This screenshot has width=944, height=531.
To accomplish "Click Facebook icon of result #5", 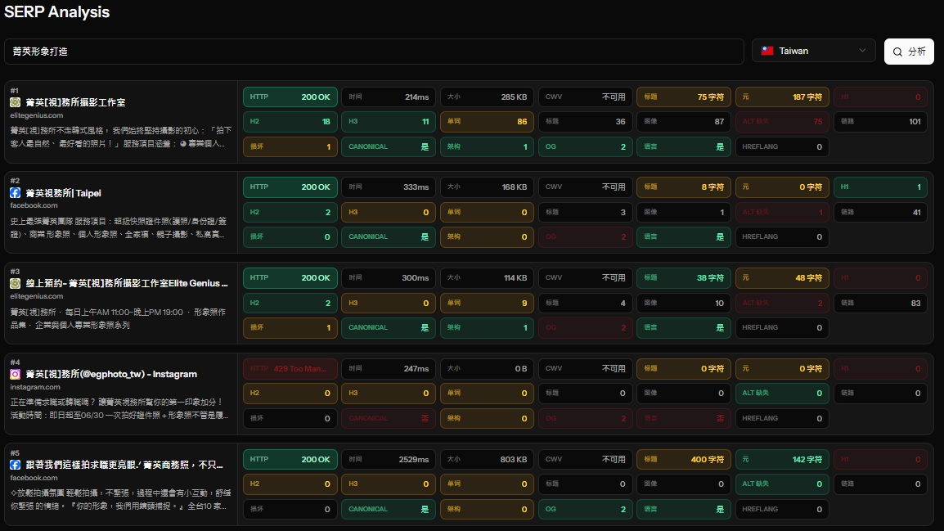I will click(15, 465).
